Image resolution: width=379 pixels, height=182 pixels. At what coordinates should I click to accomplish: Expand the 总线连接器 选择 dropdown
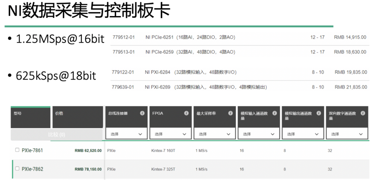(x=126, y=134)
